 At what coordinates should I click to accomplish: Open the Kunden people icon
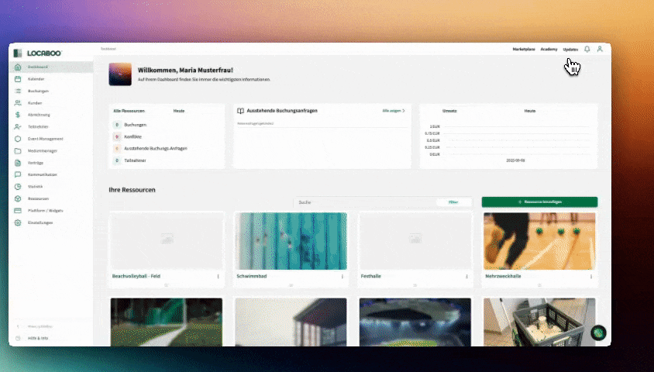pyautogui.click(x=18, y=102)
